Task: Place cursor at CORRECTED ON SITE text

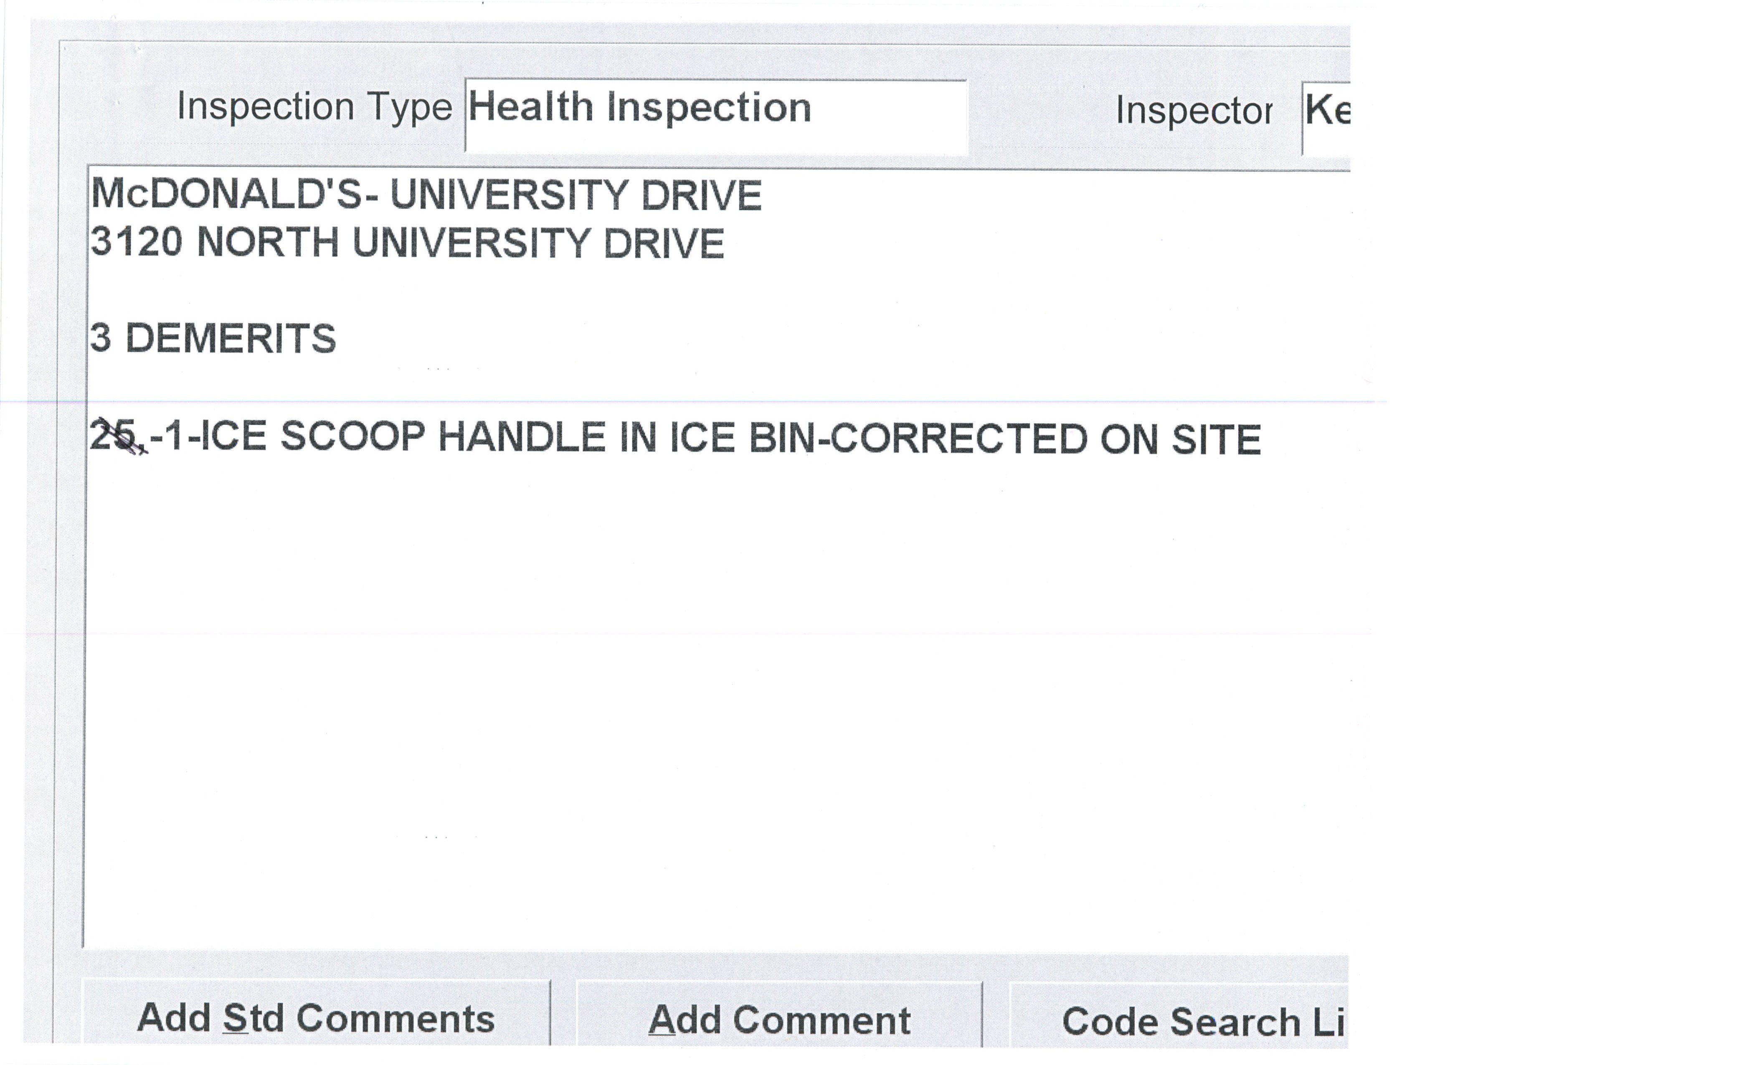Action: point(1045,439)
